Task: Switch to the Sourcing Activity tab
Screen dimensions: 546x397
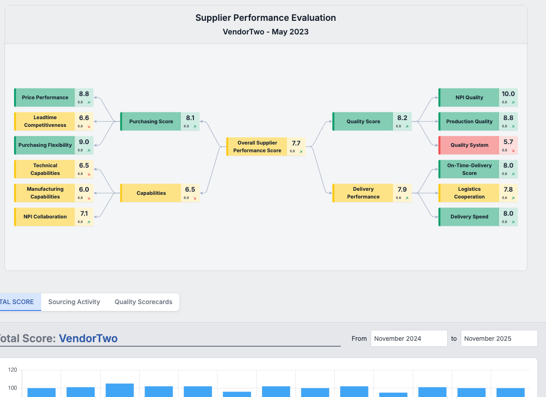Action: pyautogui.click(x=74, y=302)
